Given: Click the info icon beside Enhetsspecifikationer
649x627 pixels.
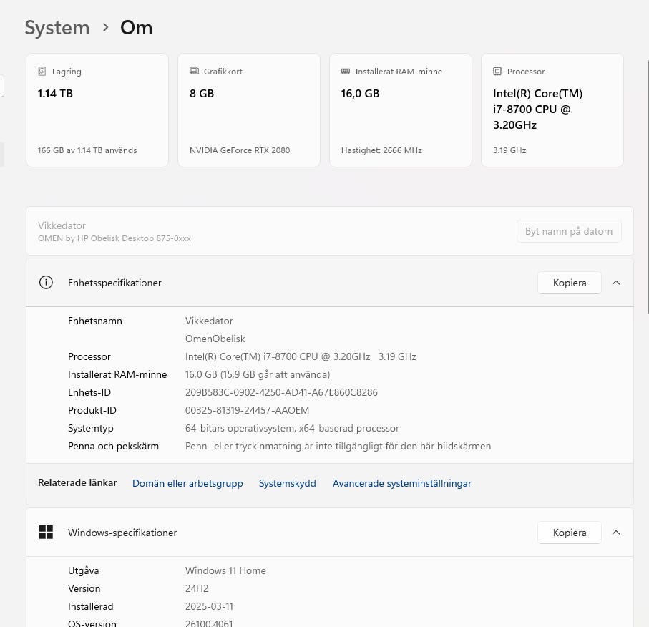Looking at the screenshot, I should [46, 283].
